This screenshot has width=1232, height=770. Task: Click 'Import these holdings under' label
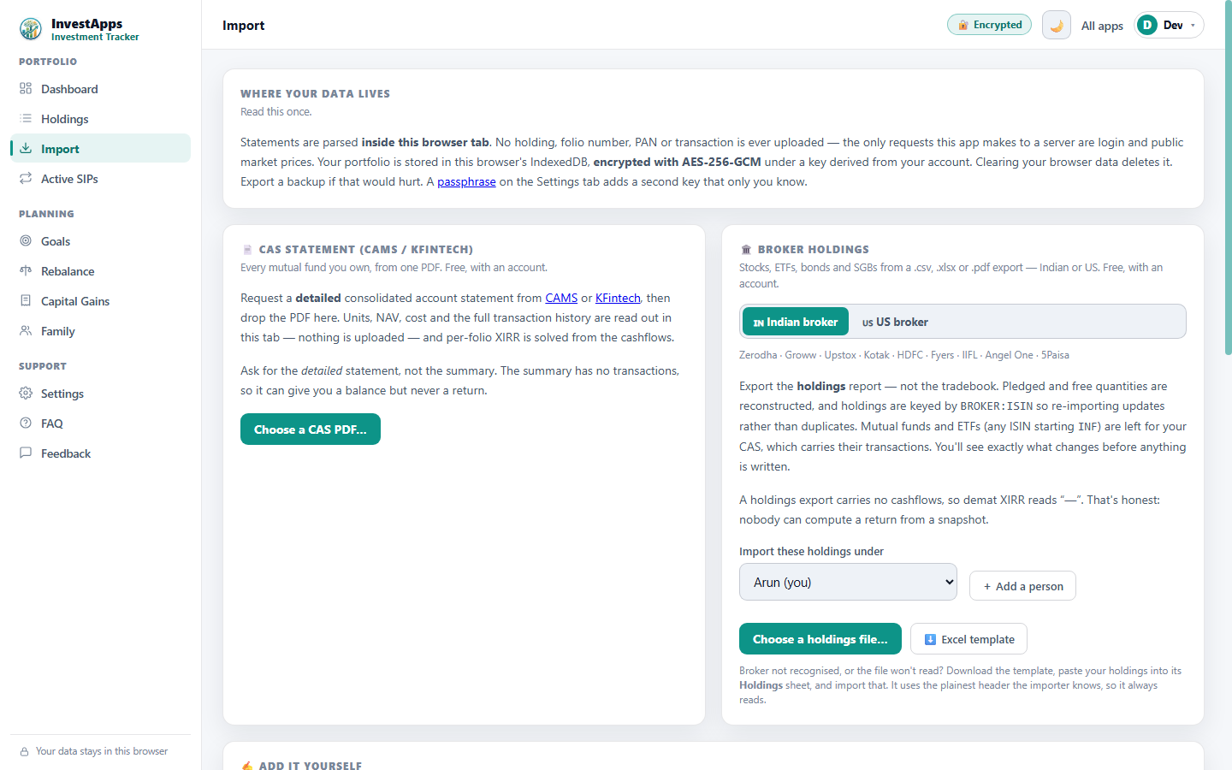pyautogui.click(x=811, y=551)
